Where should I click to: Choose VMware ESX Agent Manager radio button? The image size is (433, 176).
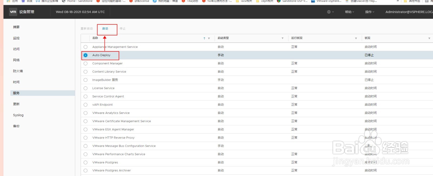click(86, 130)
